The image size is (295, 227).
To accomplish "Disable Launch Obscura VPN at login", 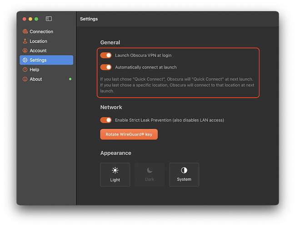I will point(106,55).
